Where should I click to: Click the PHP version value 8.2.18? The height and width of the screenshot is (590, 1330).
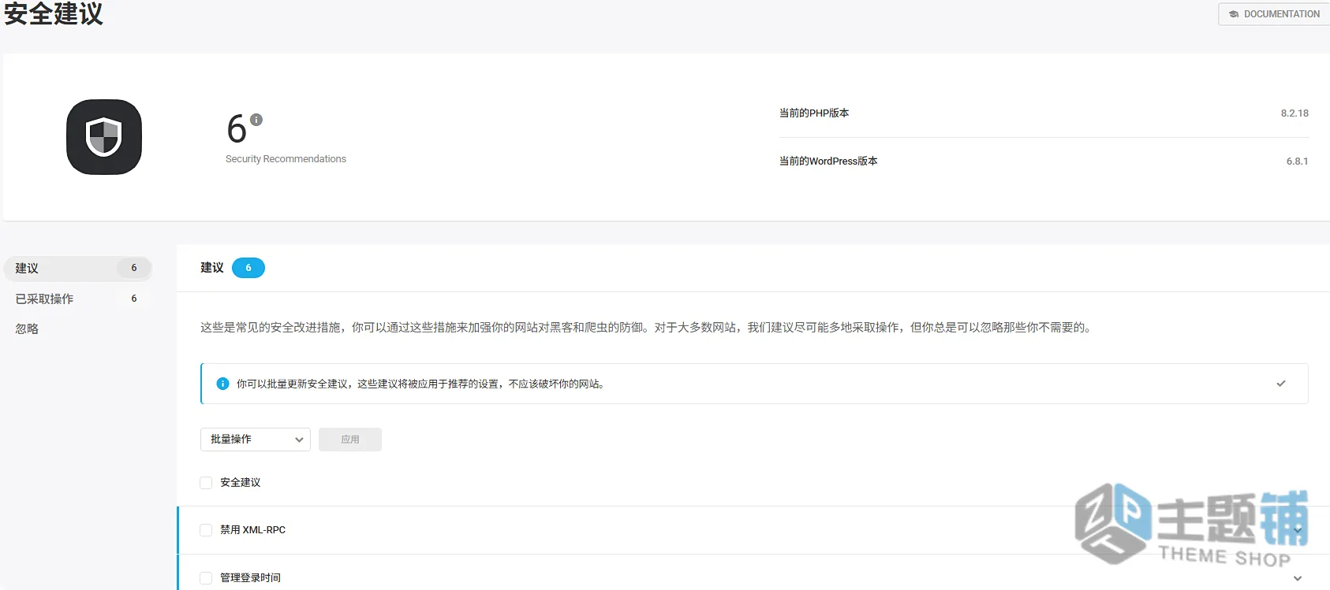pyautogui.click(x=1295, y=113)
